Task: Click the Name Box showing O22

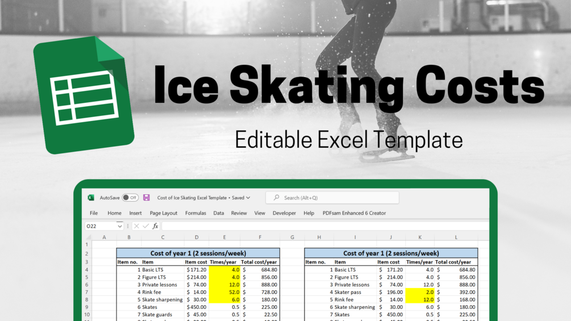Action: [101, 226]
